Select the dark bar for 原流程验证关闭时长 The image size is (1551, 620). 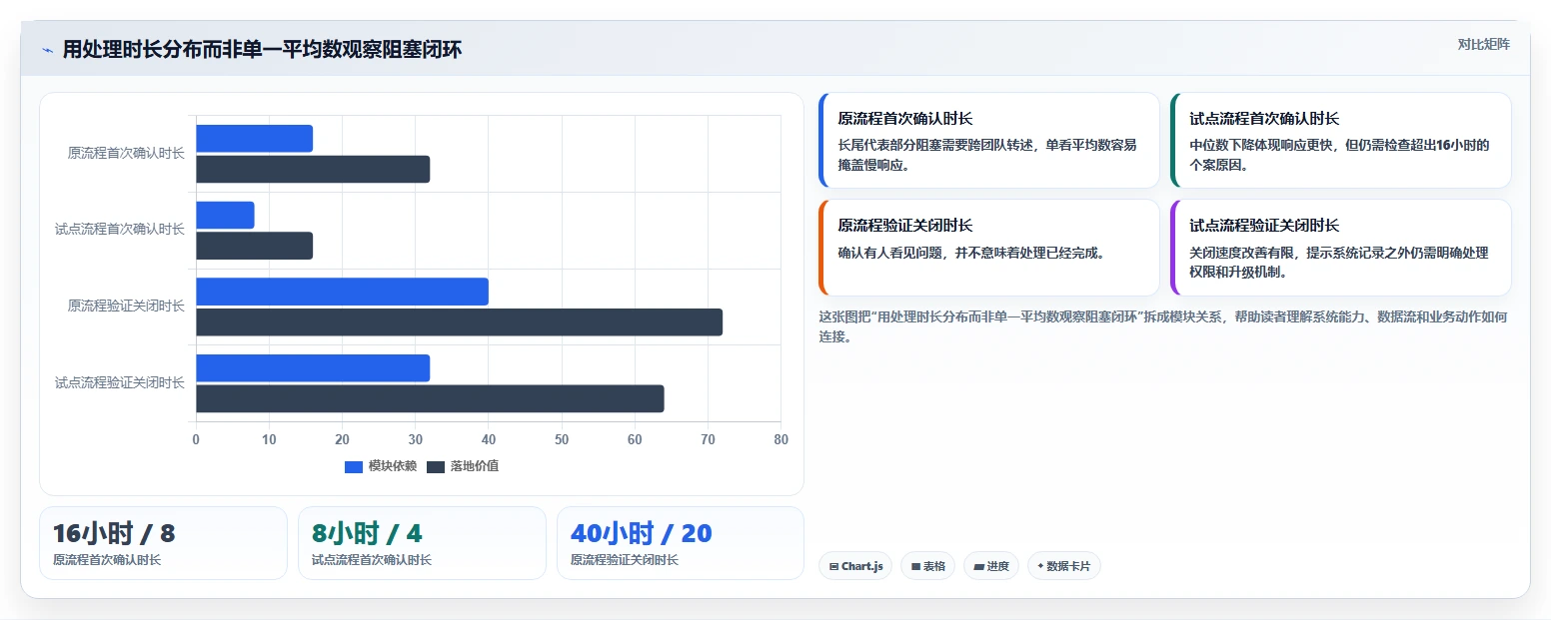point(459,322)
